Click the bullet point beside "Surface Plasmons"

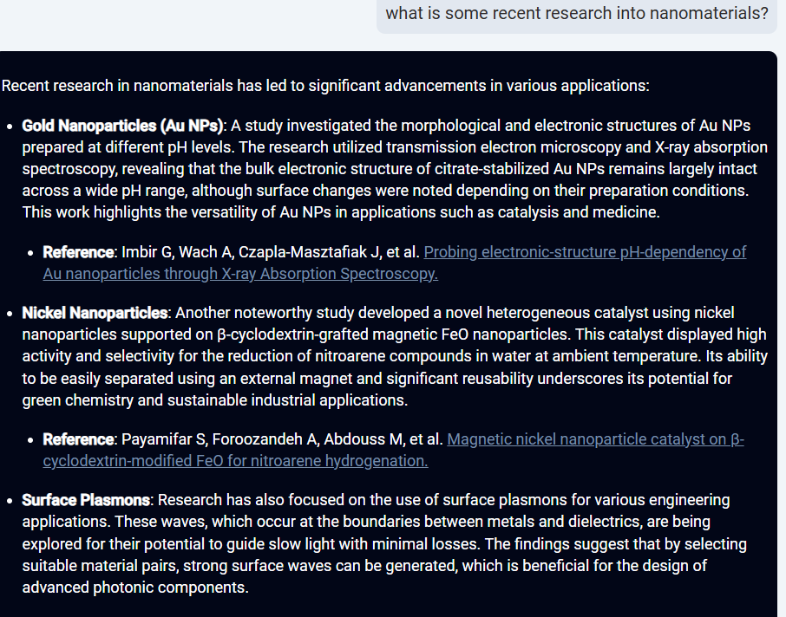[10, 501]
